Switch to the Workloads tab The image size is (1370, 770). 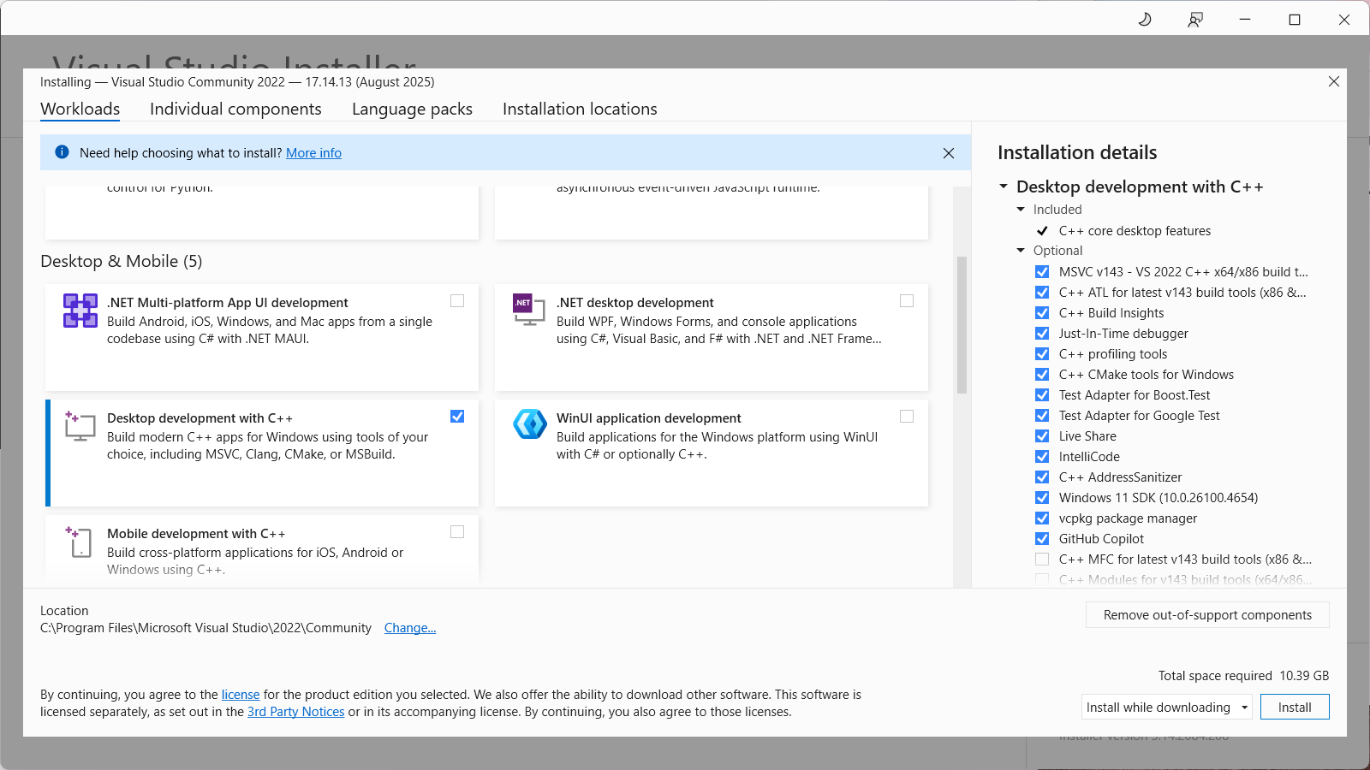pyautogui.click(x=80, y=110)
